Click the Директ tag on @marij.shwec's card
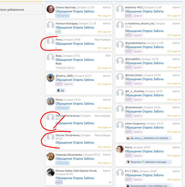This screenshot has height=187, width=185. 138,83
